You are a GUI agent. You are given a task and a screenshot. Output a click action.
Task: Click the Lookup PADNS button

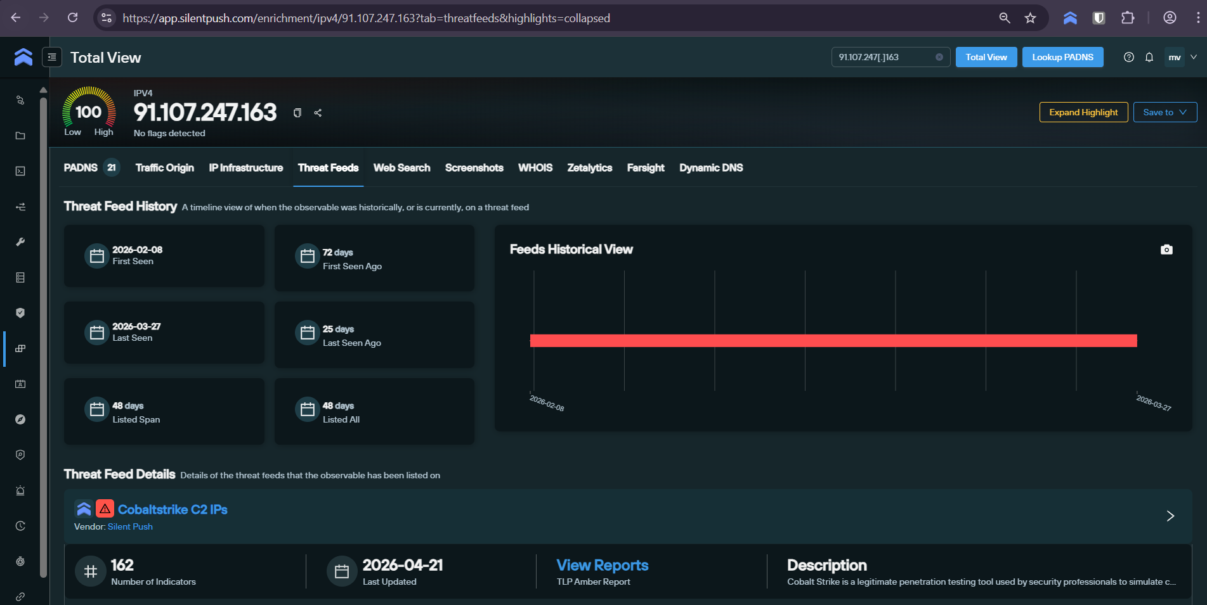pos(1062,57)
